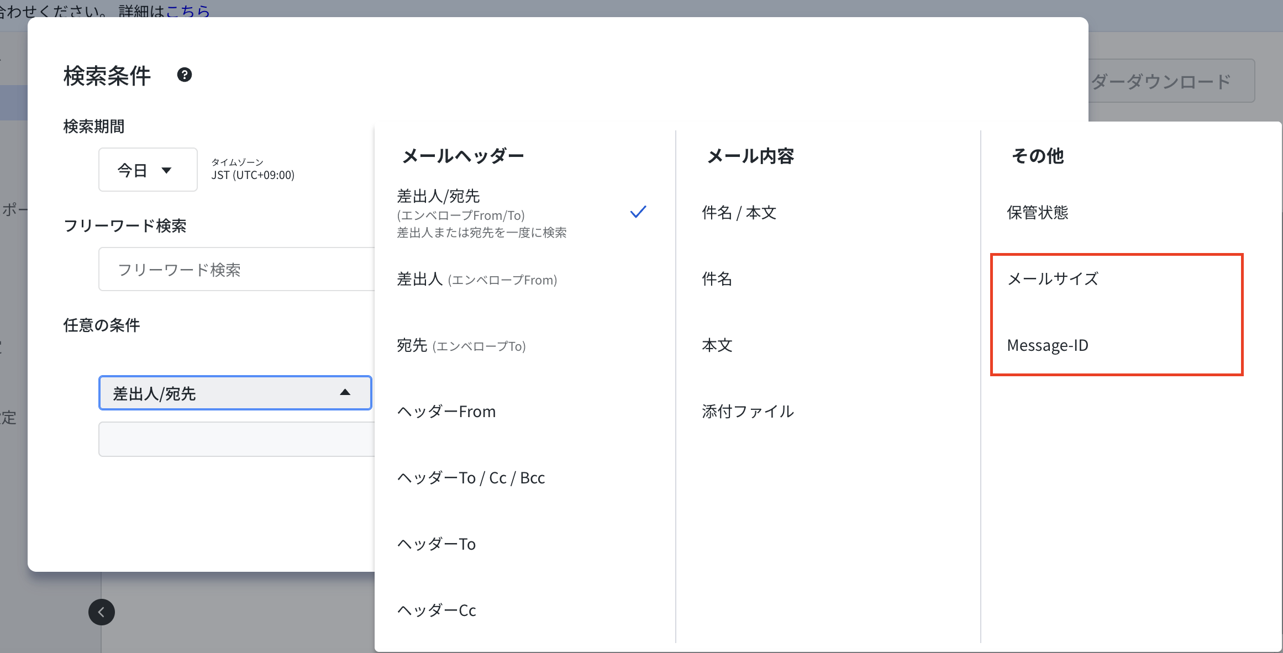Click the empty condition value field

pos(237,439)
